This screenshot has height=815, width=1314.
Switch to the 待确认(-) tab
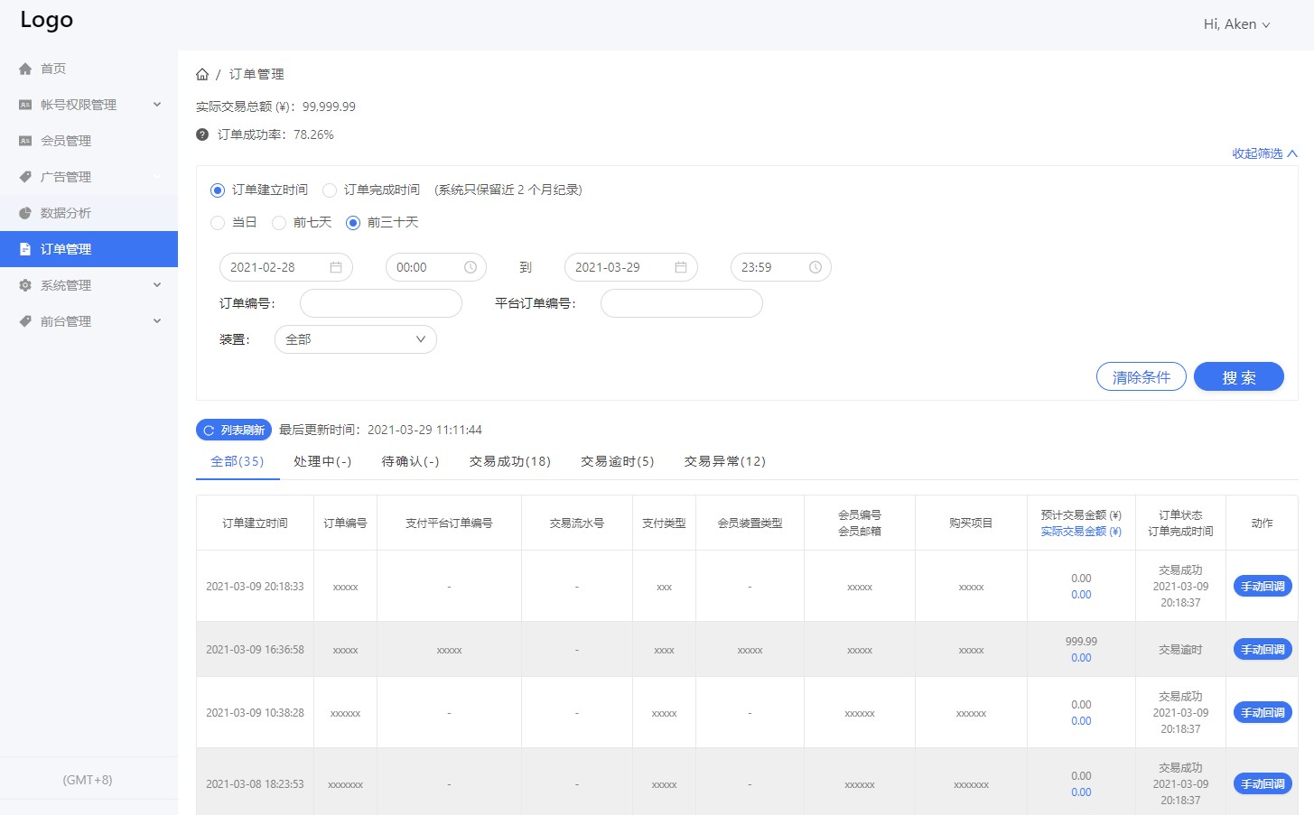tap(411, 461)
